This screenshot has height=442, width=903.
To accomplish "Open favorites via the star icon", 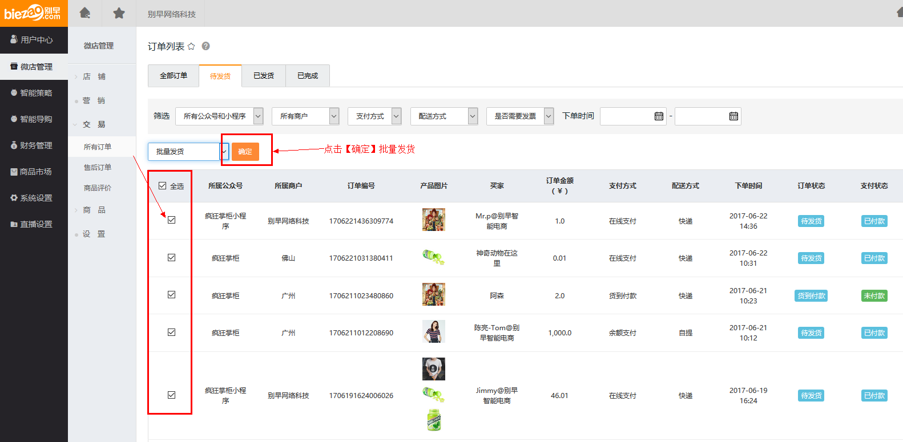I will [119, 13].
